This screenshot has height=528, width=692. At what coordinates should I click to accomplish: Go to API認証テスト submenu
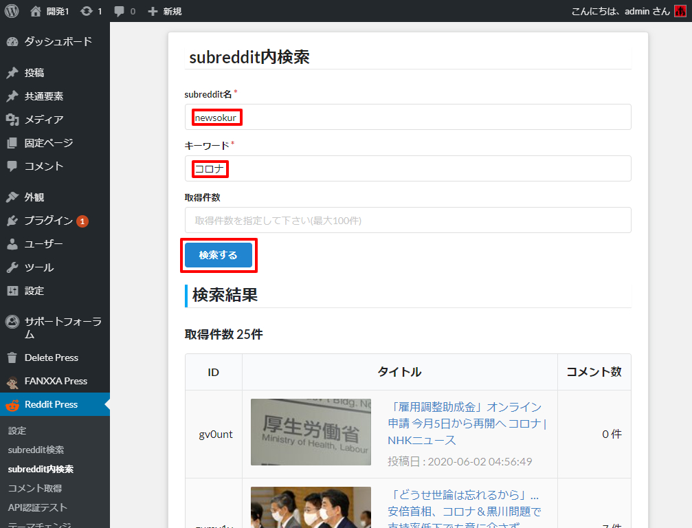tap(38, 507)
